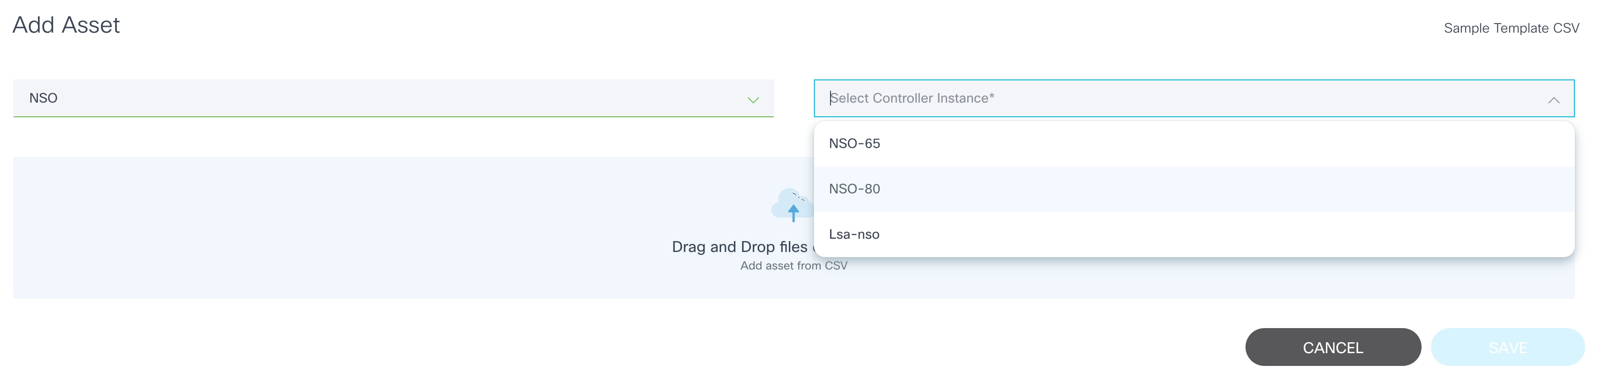Select NSO-65 from the instance list
The height and width of the screenshot is (382, 1608).
point(854,143)
